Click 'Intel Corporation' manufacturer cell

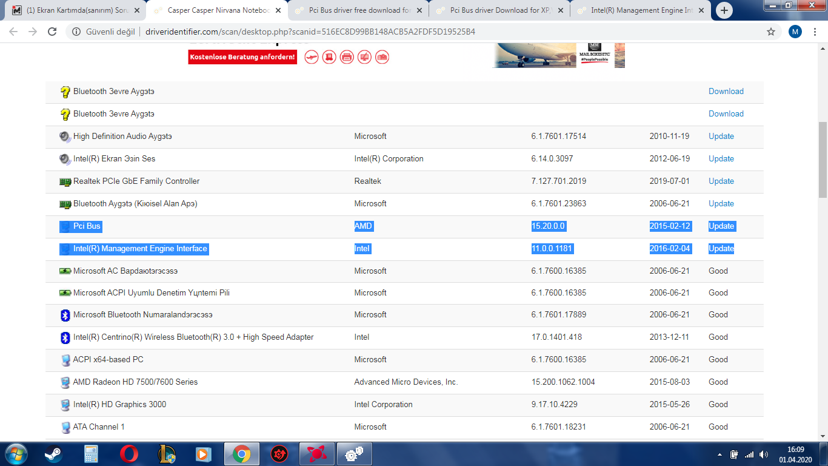point(383,405)
